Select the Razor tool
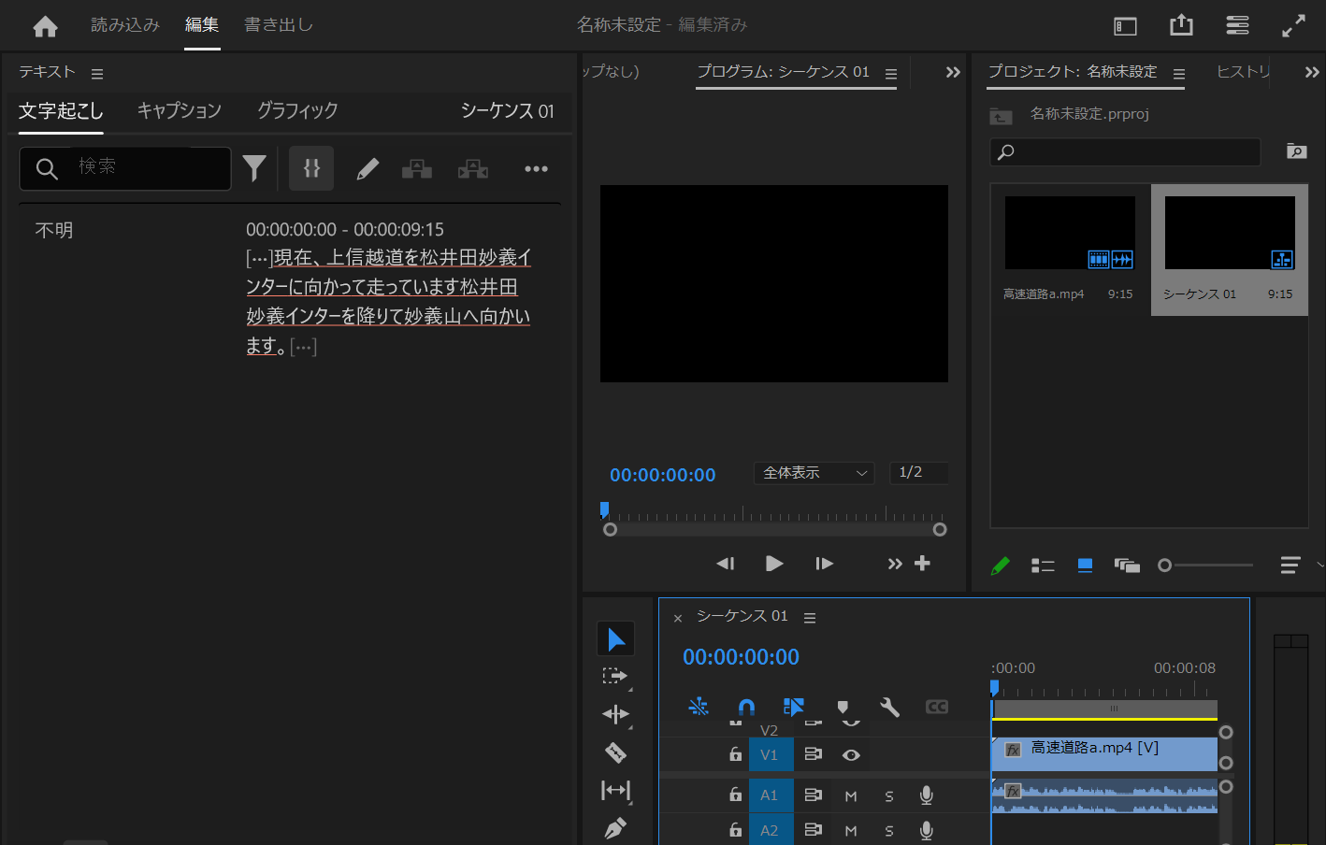Viewport: 1326px width, 845px height. click(615, 752)
